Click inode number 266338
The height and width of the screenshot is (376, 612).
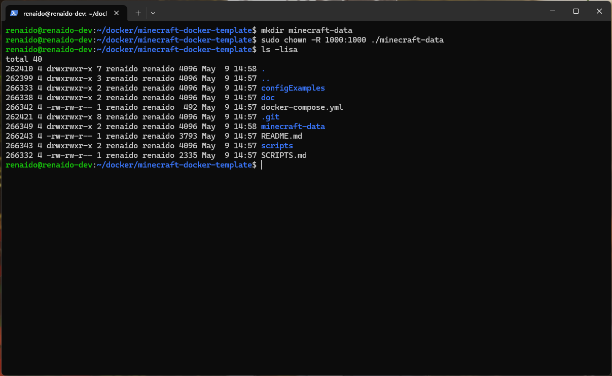pos(19,98)
